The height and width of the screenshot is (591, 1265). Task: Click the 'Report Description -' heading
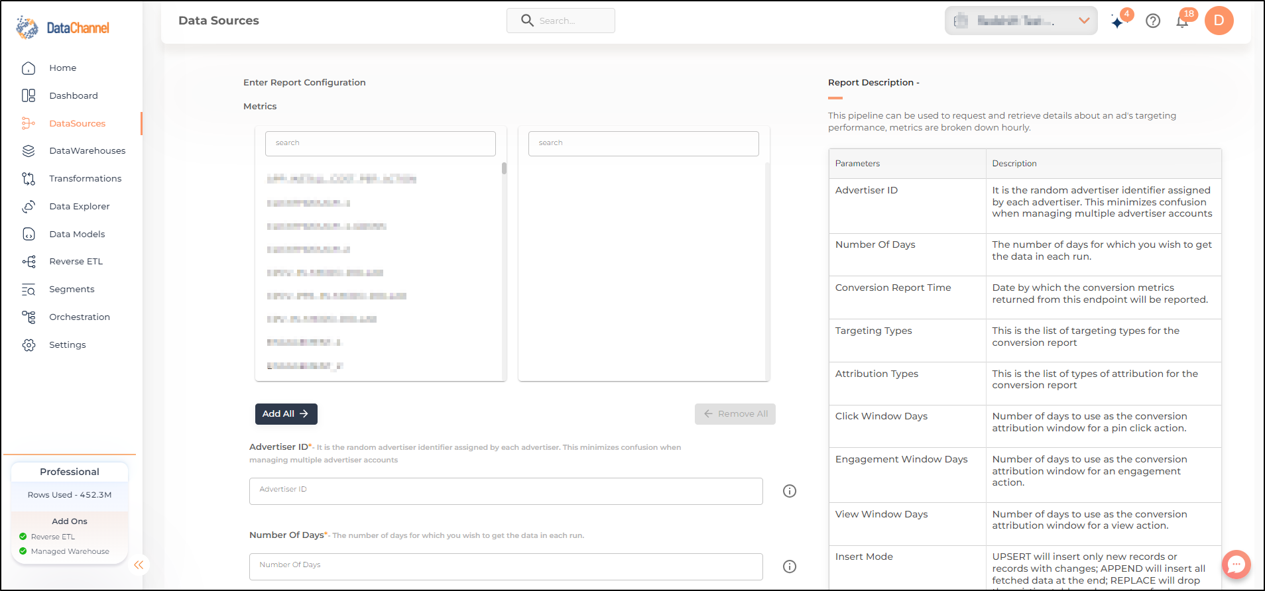[873, 83]
